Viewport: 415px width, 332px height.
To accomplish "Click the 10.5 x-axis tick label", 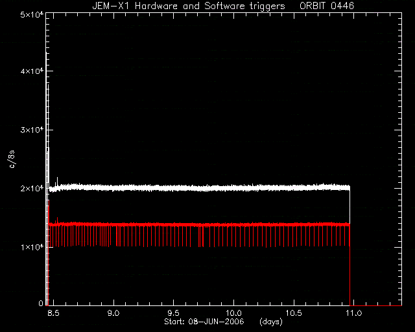I will click(x=294, y=313).
